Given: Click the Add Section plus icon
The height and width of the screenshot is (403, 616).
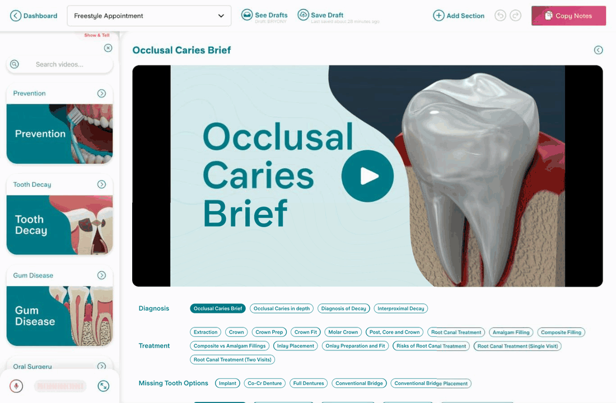Looking at the screenshot, I should [x=438, y=16].
